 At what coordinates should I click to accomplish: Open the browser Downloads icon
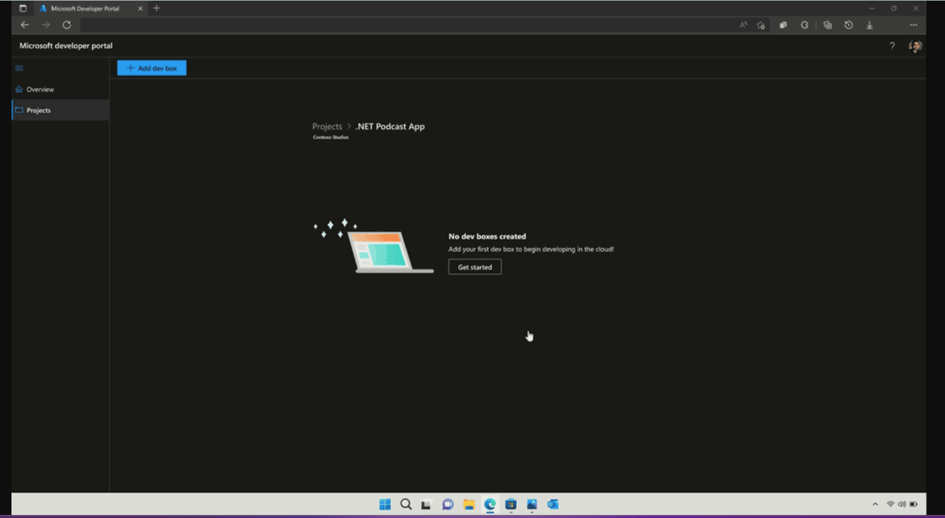[x=870, y=25]
